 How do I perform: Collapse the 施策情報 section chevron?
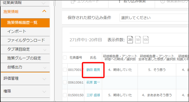tap(44, 11)
